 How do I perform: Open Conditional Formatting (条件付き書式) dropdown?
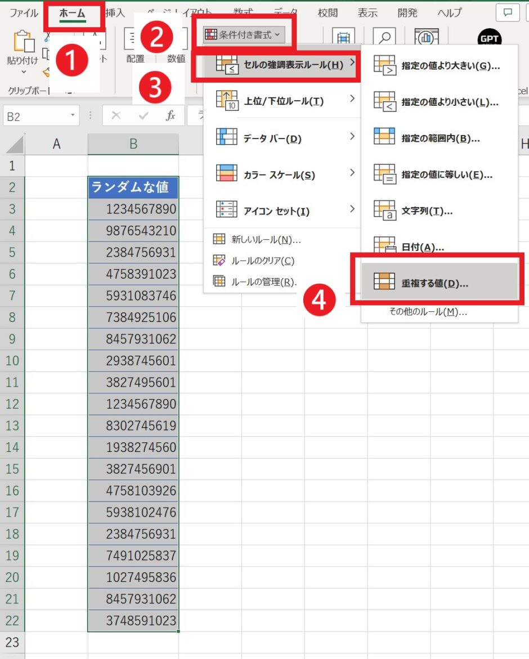click(244, 35)
